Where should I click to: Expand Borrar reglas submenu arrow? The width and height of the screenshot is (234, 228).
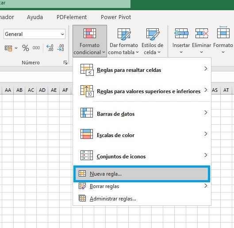[206, 186]
